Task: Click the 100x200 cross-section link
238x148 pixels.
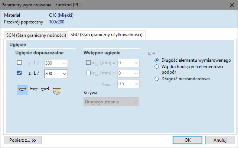Action: [x=56, y=22]
